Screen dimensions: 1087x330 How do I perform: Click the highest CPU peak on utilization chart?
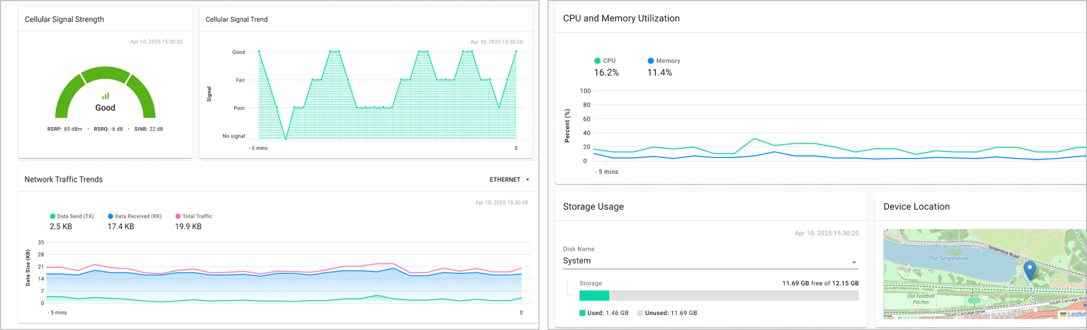tap(754, 139)
